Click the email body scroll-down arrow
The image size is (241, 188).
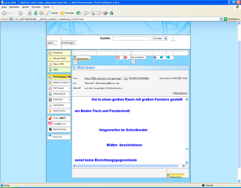[187, 163]
